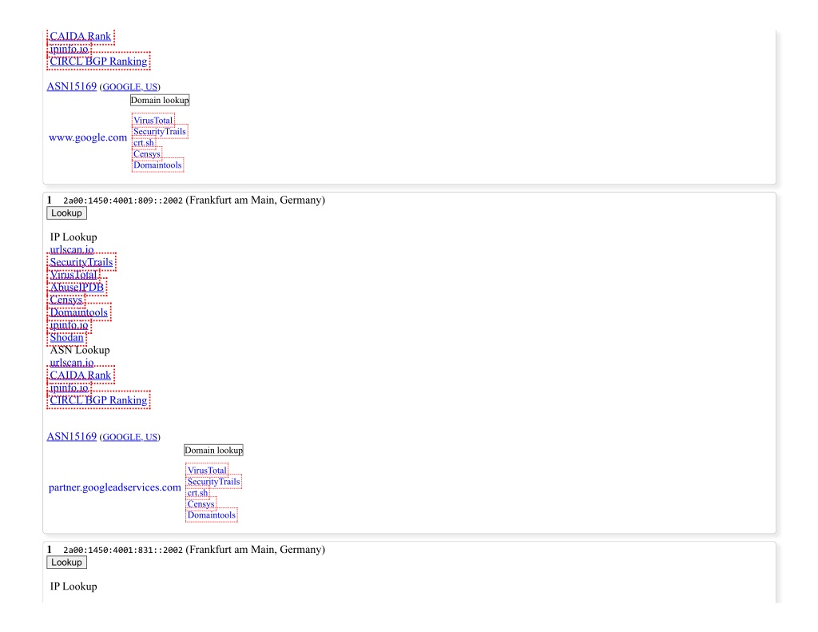Open urlscan.io under ASN Lookup, 809::2002 card
Screen dimensions: 818x632
[72, 362]
